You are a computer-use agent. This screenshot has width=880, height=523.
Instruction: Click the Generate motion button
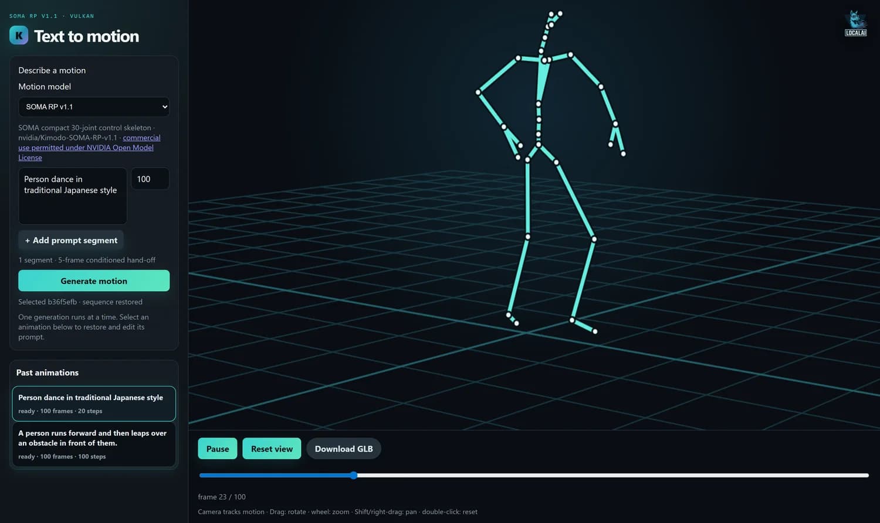[94, 281]
